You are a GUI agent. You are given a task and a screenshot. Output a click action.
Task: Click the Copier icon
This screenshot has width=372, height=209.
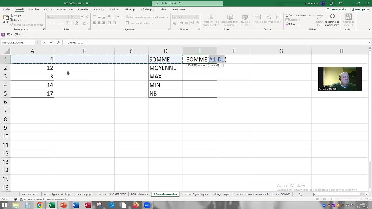click(x=12, y=20)
